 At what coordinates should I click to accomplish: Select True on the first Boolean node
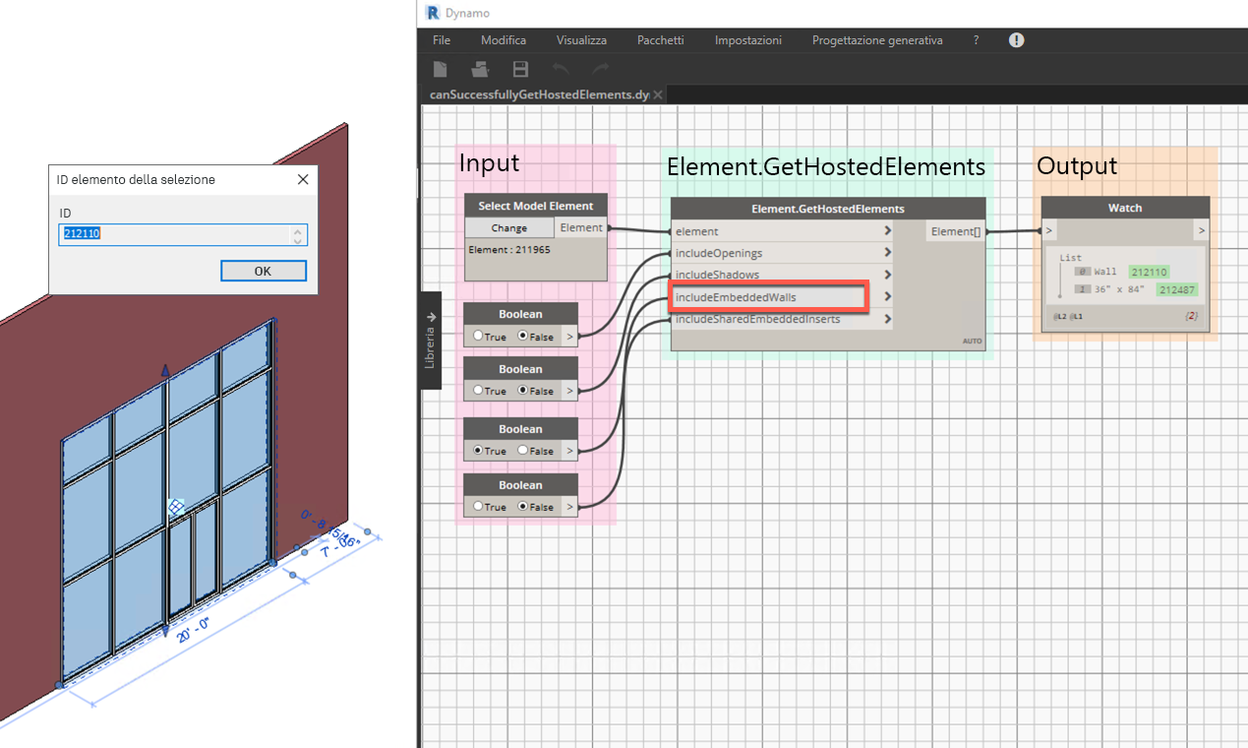point(479,336)
